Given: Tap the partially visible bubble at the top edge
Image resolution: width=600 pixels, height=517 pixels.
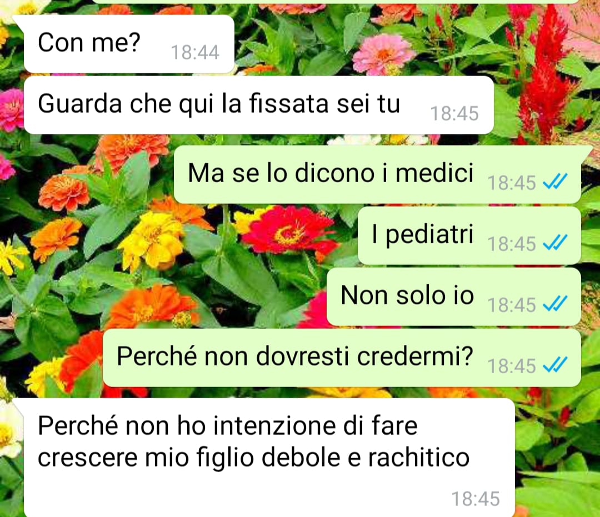Looking at the screenshot, I should click(335, 2).
